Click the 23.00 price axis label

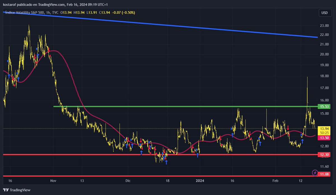pyautogui.click(x=325, y=25)
